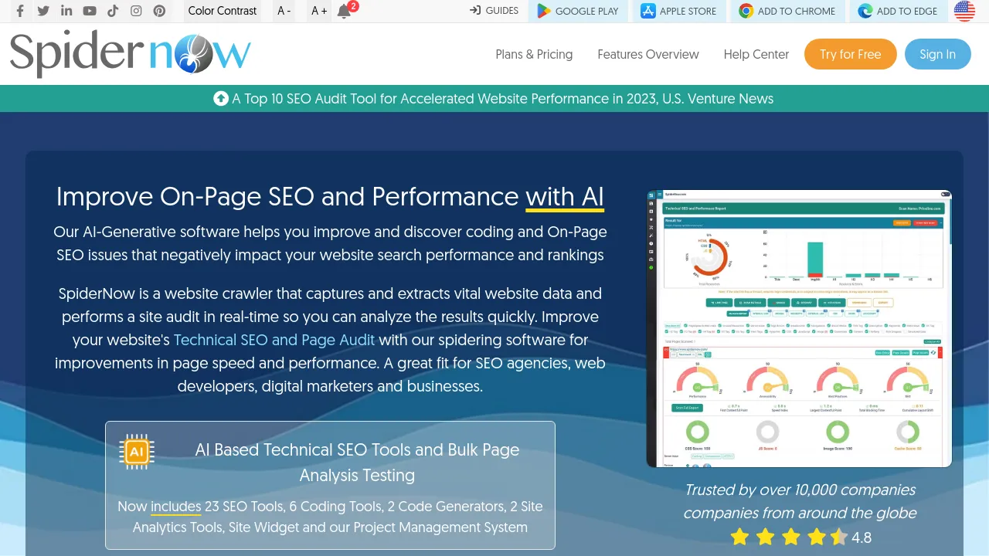
Task: Open the Top 10 SEO Audit Tool banner
Action: (x=494, y=99)
